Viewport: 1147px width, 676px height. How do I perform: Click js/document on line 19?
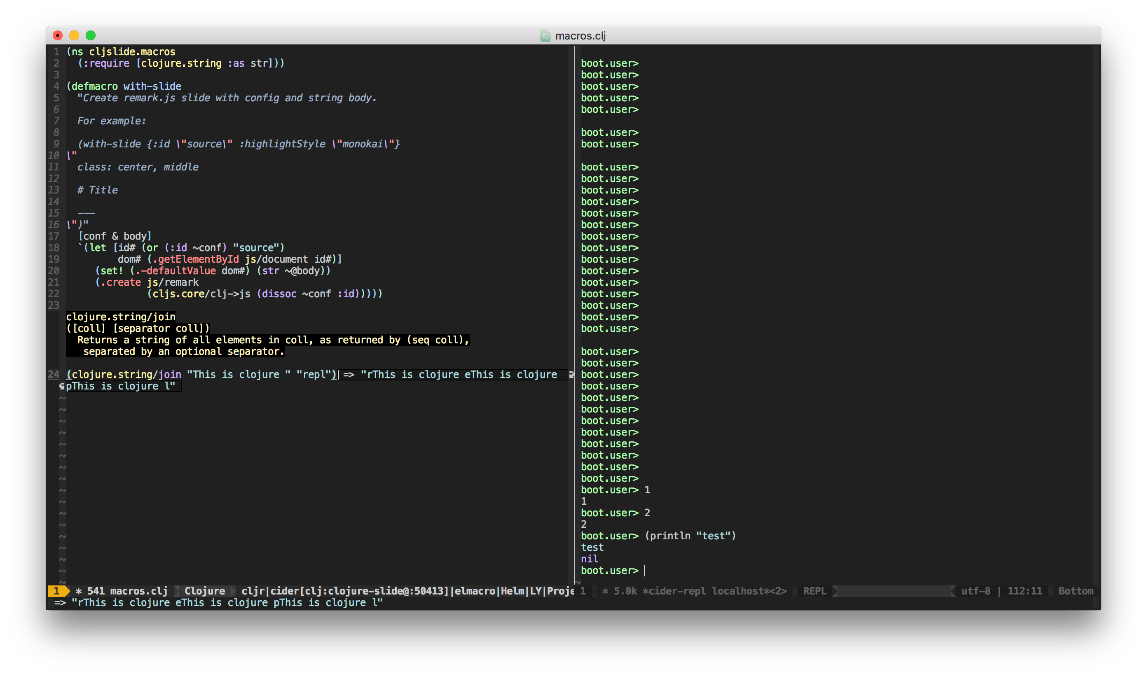276,259
